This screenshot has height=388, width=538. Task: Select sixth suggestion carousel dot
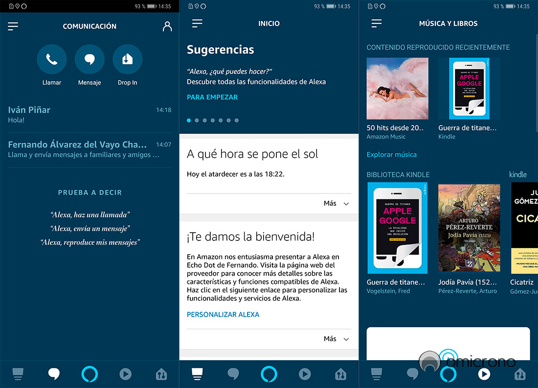(x=228, y=120)
